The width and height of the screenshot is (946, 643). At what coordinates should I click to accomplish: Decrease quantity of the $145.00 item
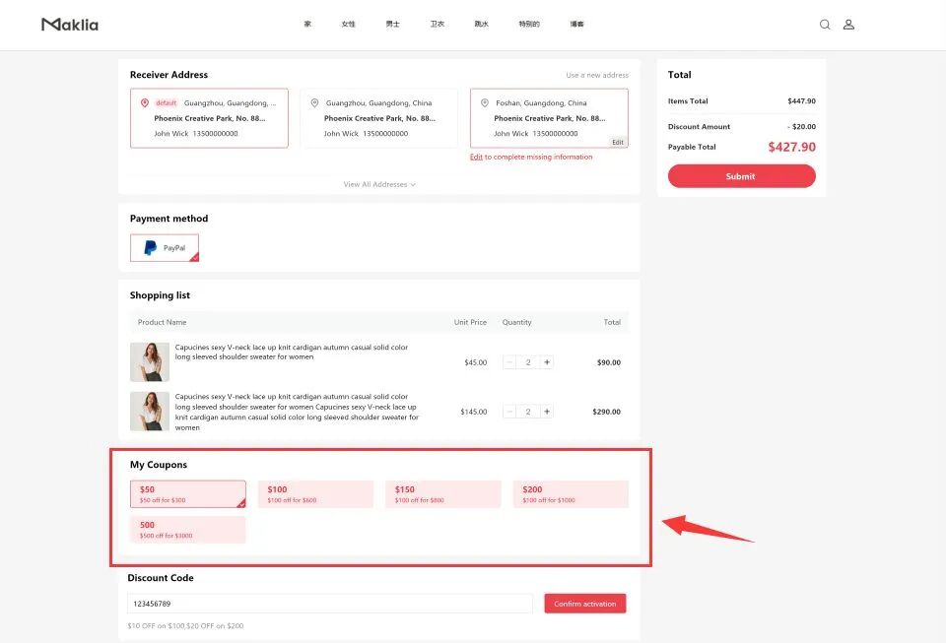pos(509,412)
